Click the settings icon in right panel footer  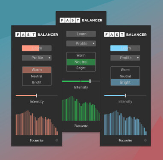click(x=145, y=140)
